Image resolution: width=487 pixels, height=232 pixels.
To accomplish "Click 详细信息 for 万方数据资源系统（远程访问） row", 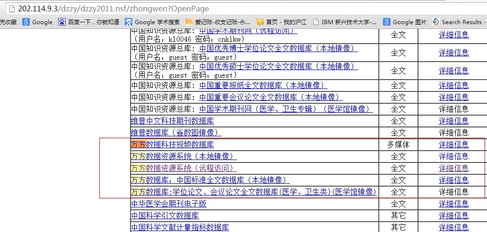I will (x=454, y=168).
